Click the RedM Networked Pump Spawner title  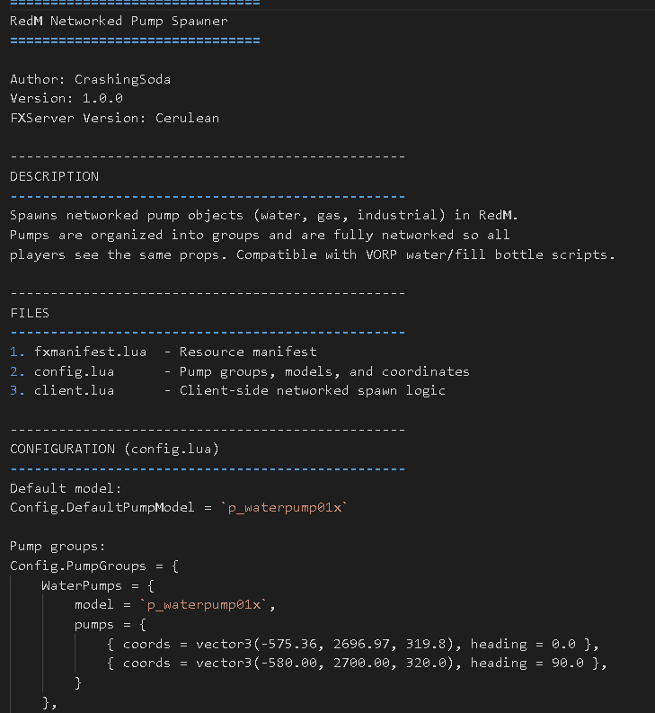click(x=119, y=21)
